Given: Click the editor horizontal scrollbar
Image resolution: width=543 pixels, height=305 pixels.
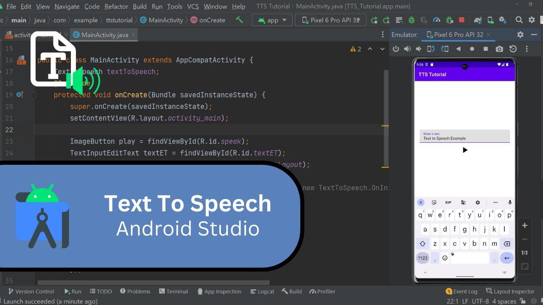Looking at the screenshot, I should [154, 283].
